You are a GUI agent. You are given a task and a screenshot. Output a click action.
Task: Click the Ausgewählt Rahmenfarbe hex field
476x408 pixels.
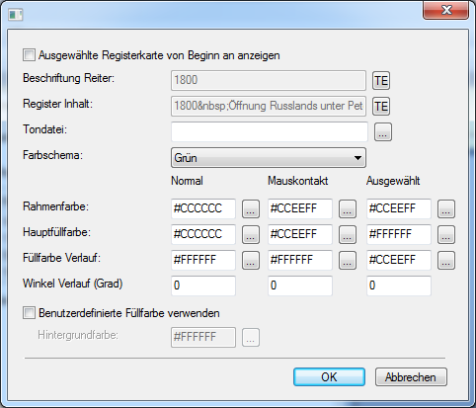(399, 208)
